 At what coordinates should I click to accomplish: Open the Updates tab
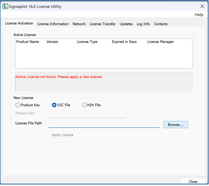(x=126, y=24)
